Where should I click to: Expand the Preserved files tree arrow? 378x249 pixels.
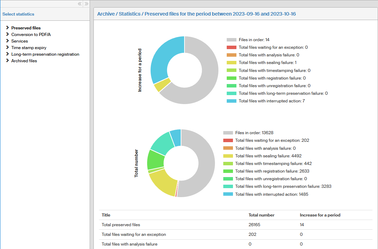pyautogui.click(x=7, y=28)
